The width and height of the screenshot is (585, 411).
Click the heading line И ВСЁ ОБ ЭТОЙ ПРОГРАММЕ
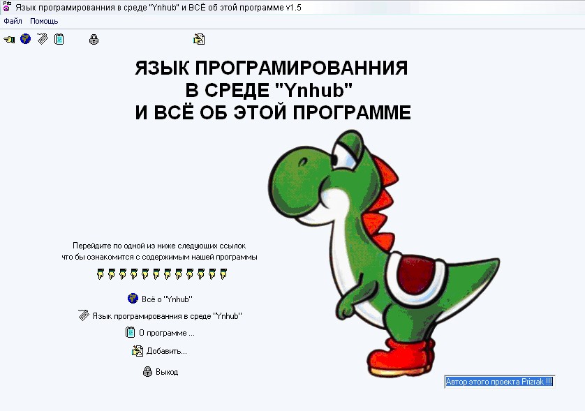[x=273, y=112]
